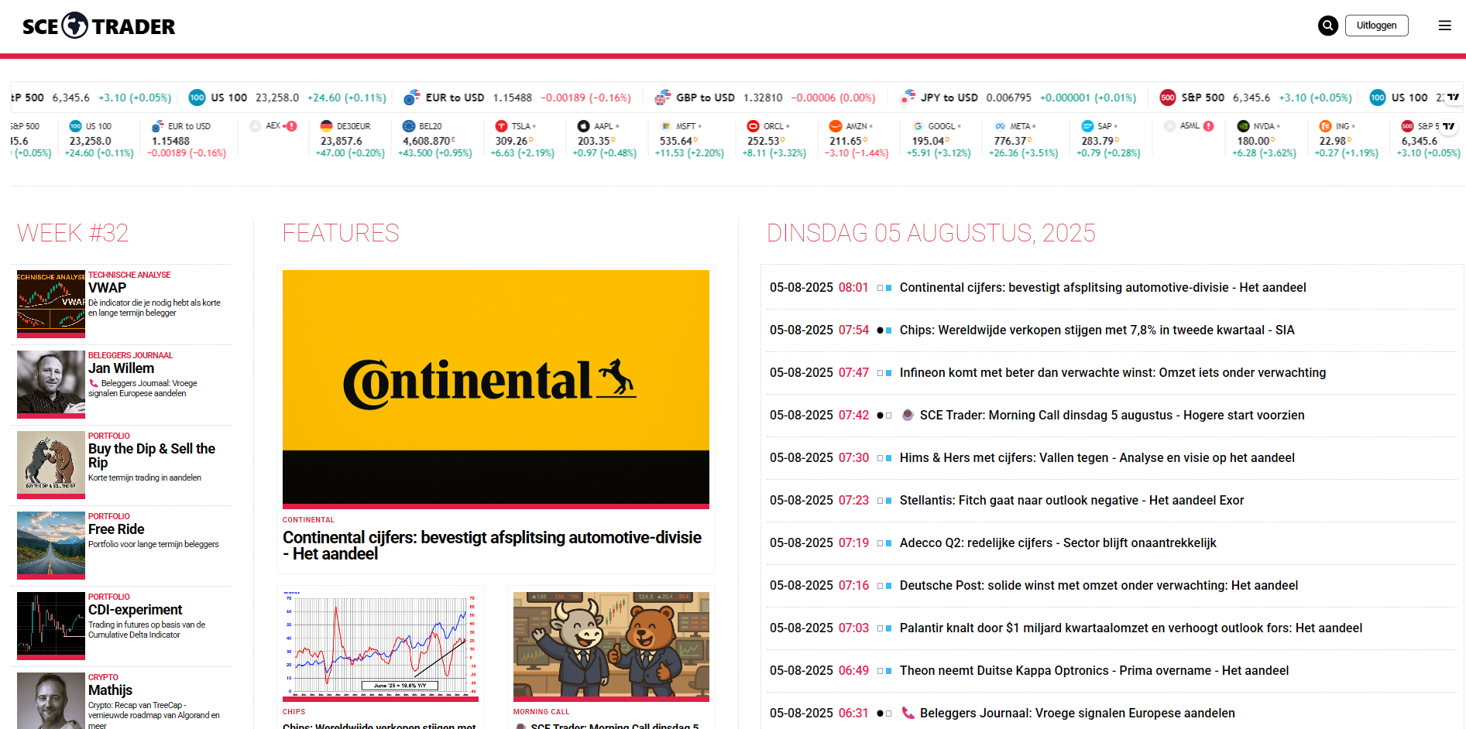
Task: Open the Free Ride road thumbnail
Action: pos(51,545)
